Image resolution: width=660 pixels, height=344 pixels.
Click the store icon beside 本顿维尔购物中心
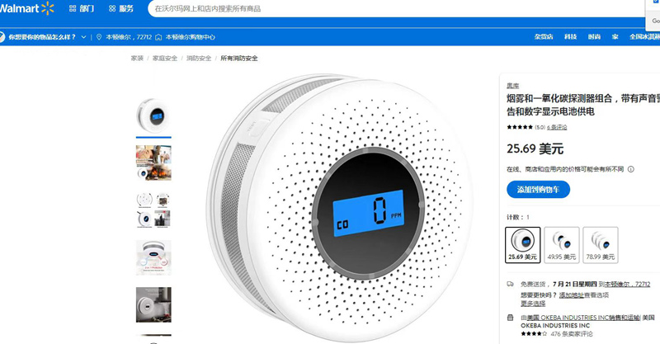[x=158, y=37]
